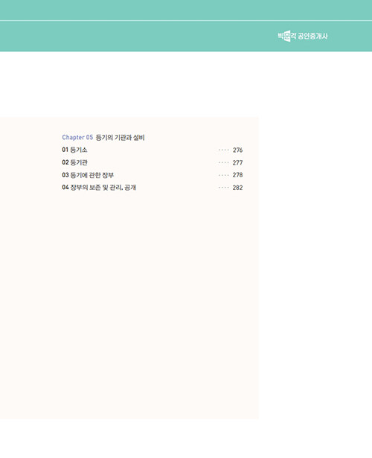Select the Chapter 05 label
Screen dimensions: 372x458
[77, 137]
